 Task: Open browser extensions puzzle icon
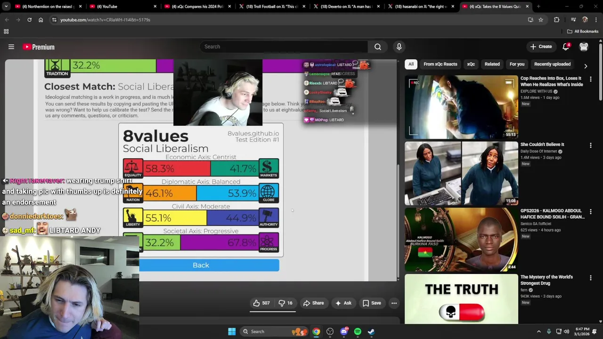[x=557, y=20]
